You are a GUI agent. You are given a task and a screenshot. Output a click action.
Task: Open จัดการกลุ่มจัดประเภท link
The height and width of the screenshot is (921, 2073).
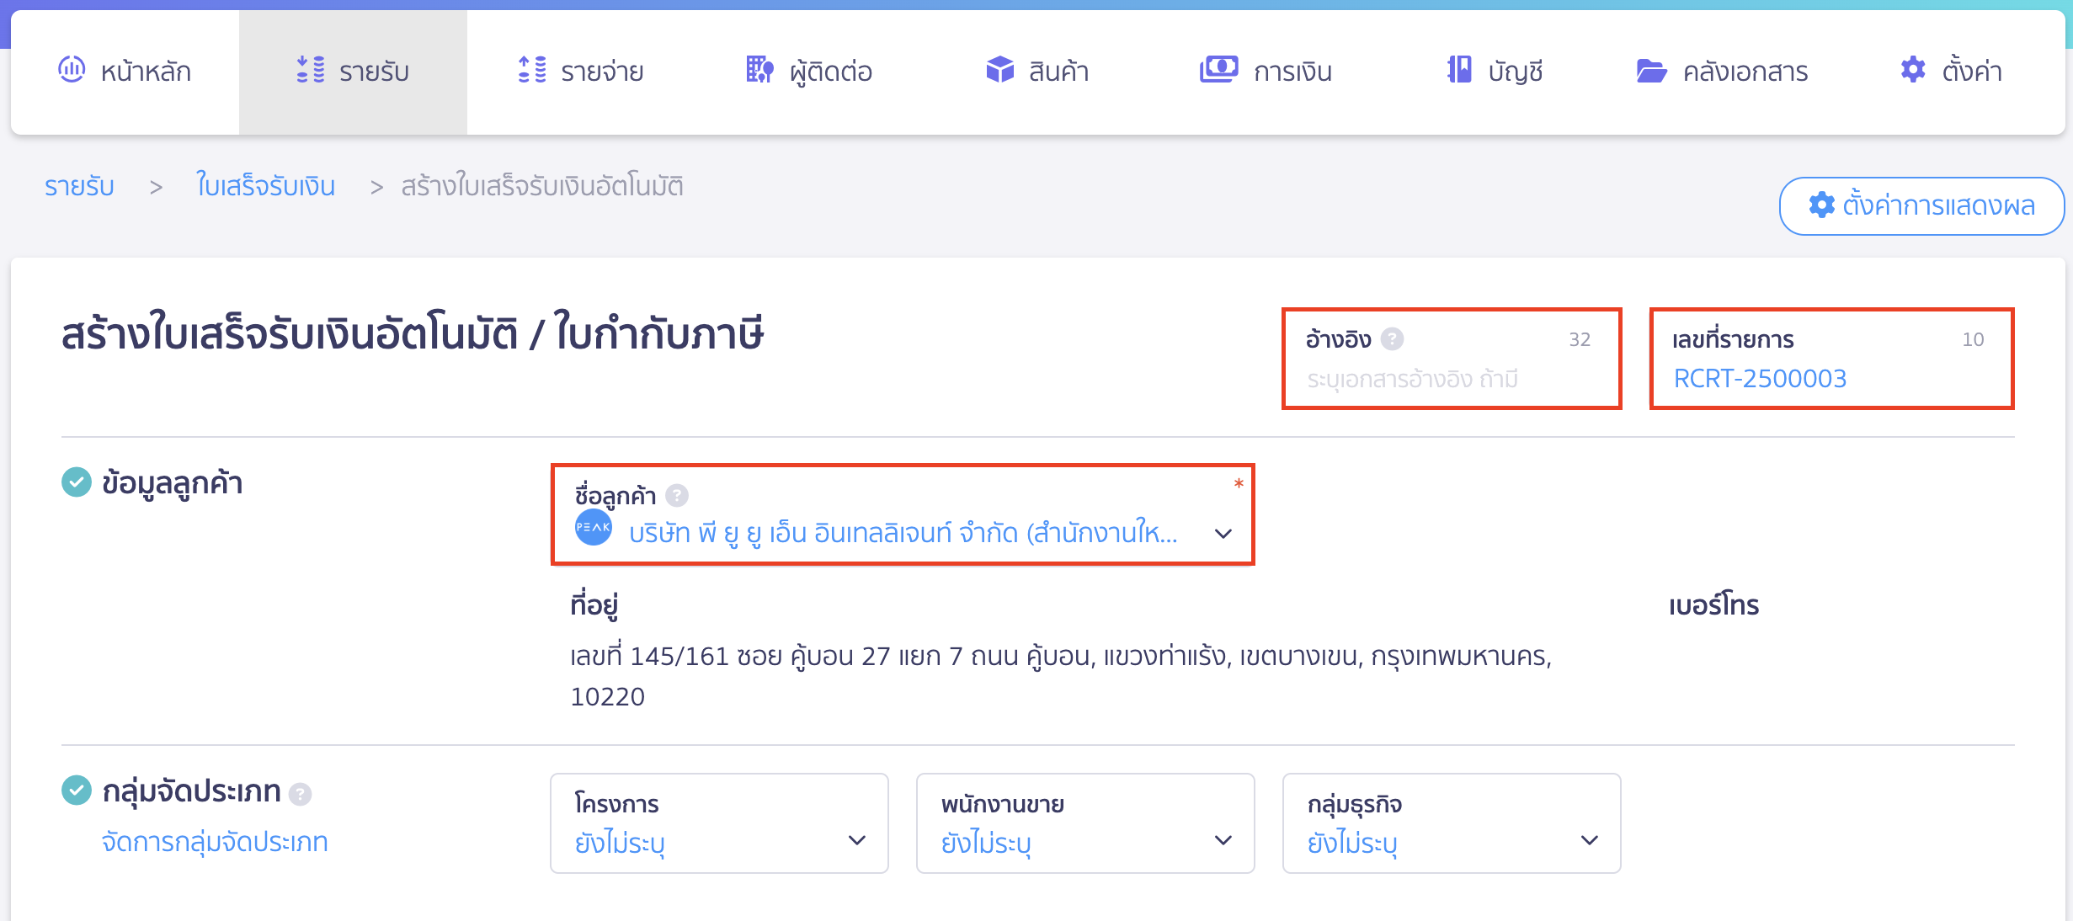[215, 842]
